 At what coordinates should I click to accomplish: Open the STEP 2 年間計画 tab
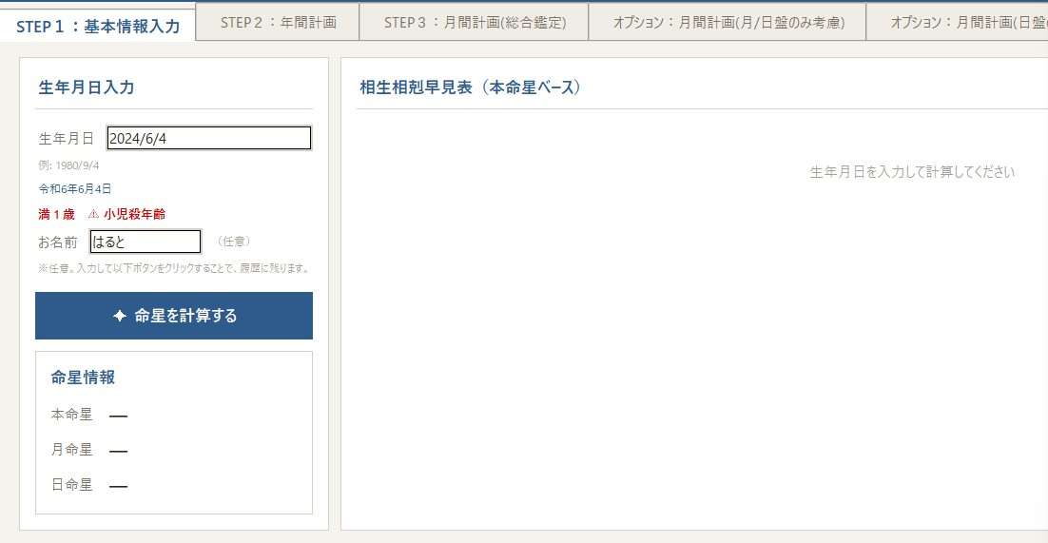pos(278,22)
